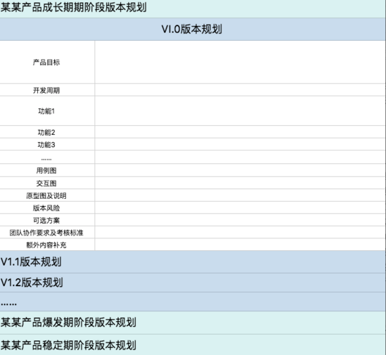
Task: Select the 某某产品爆发期阶段版本规划 row
Action: [193, 323]
